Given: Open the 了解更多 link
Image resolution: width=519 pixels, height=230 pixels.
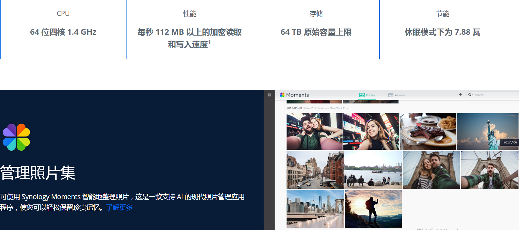Looking at the screenshot, I should pyautogui.click(x=119, y=207).
